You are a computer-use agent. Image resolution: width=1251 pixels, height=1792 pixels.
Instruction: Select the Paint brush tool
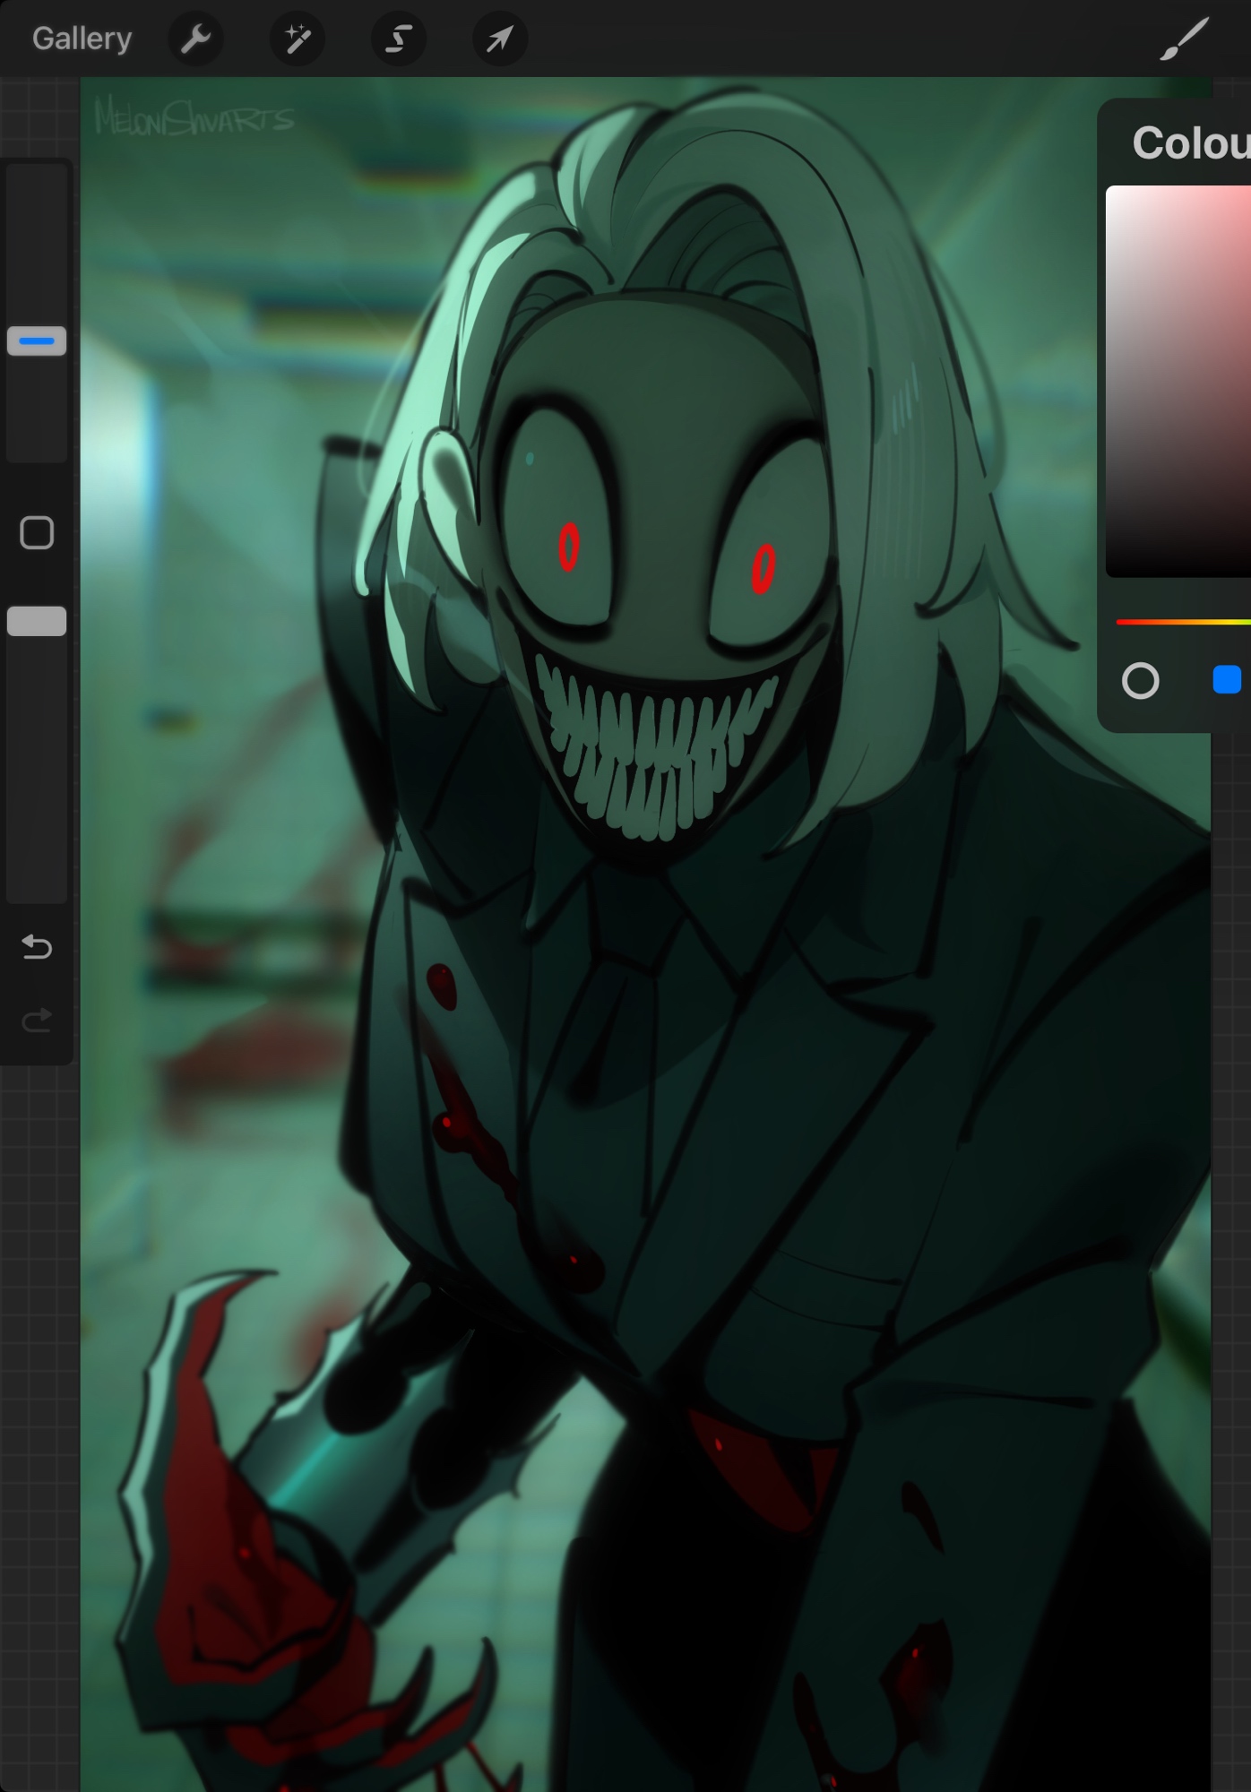point(1184,39)
